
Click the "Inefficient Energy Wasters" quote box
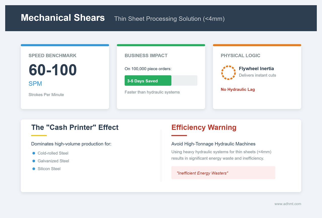223,173
